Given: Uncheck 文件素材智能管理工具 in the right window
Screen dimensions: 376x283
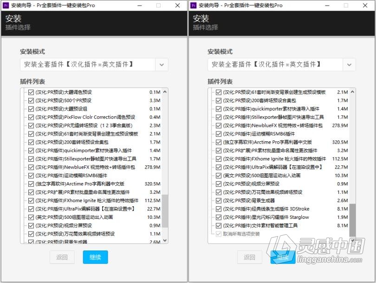Looking at the screenshot, I should [219, 226].
